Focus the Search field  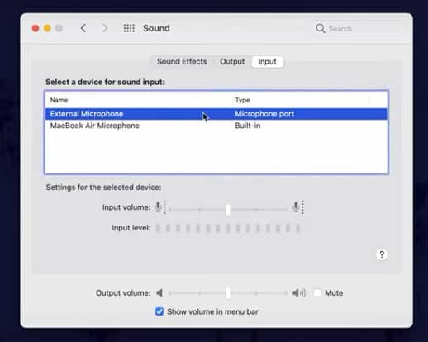coord(358,28)
